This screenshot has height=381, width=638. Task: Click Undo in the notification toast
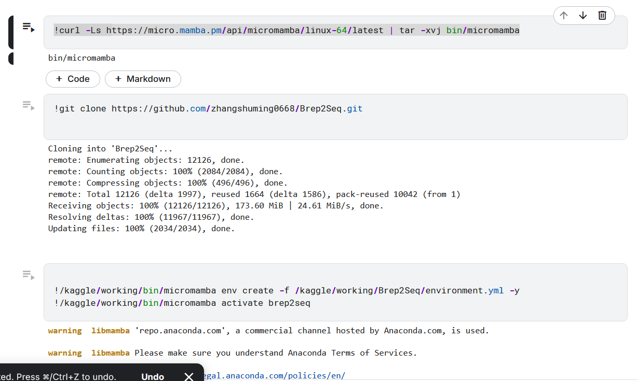153,377
